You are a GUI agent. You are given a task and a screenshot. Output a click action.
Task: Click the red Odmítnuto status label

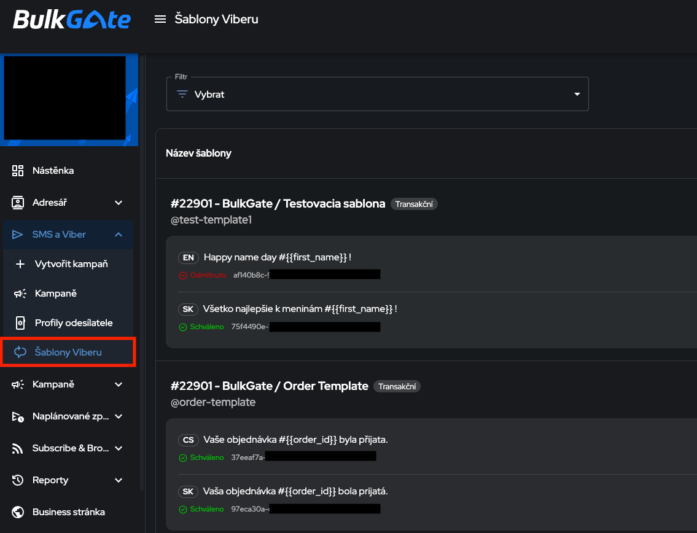(x=208, y=275)
